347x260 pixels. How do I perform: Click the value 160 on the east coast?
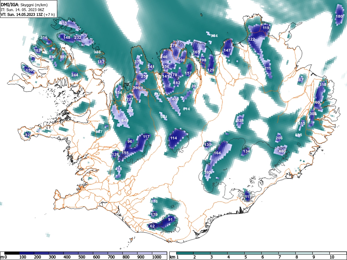click(316, 102)
